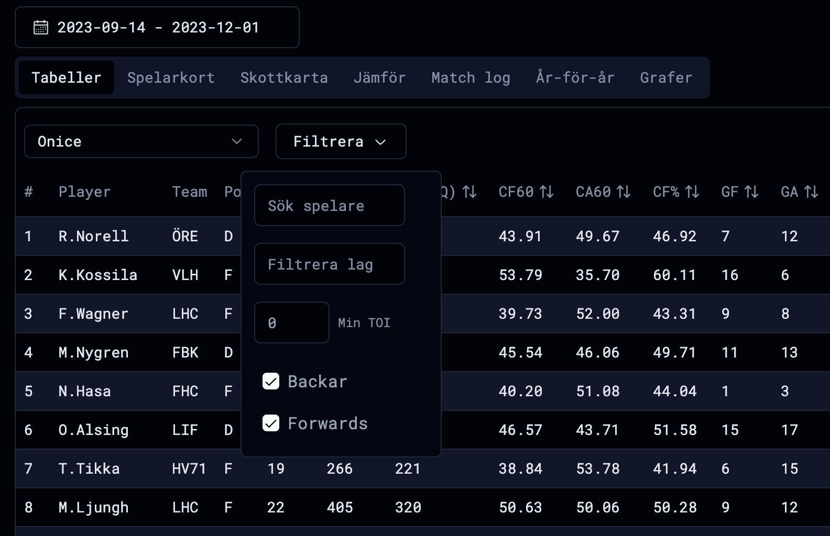830x536 pixels.
Task: Switch to the Spelarkort tab
Action: [x=171, y=77]
